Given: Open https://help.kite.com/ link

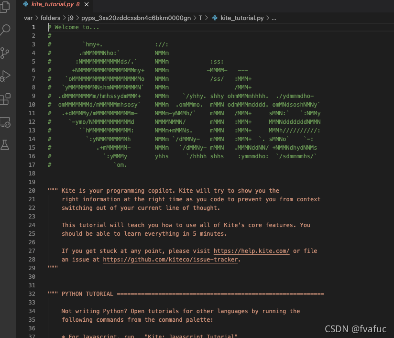Looking at the screenshot, I should pyautogui.click(x=252, y=251).
